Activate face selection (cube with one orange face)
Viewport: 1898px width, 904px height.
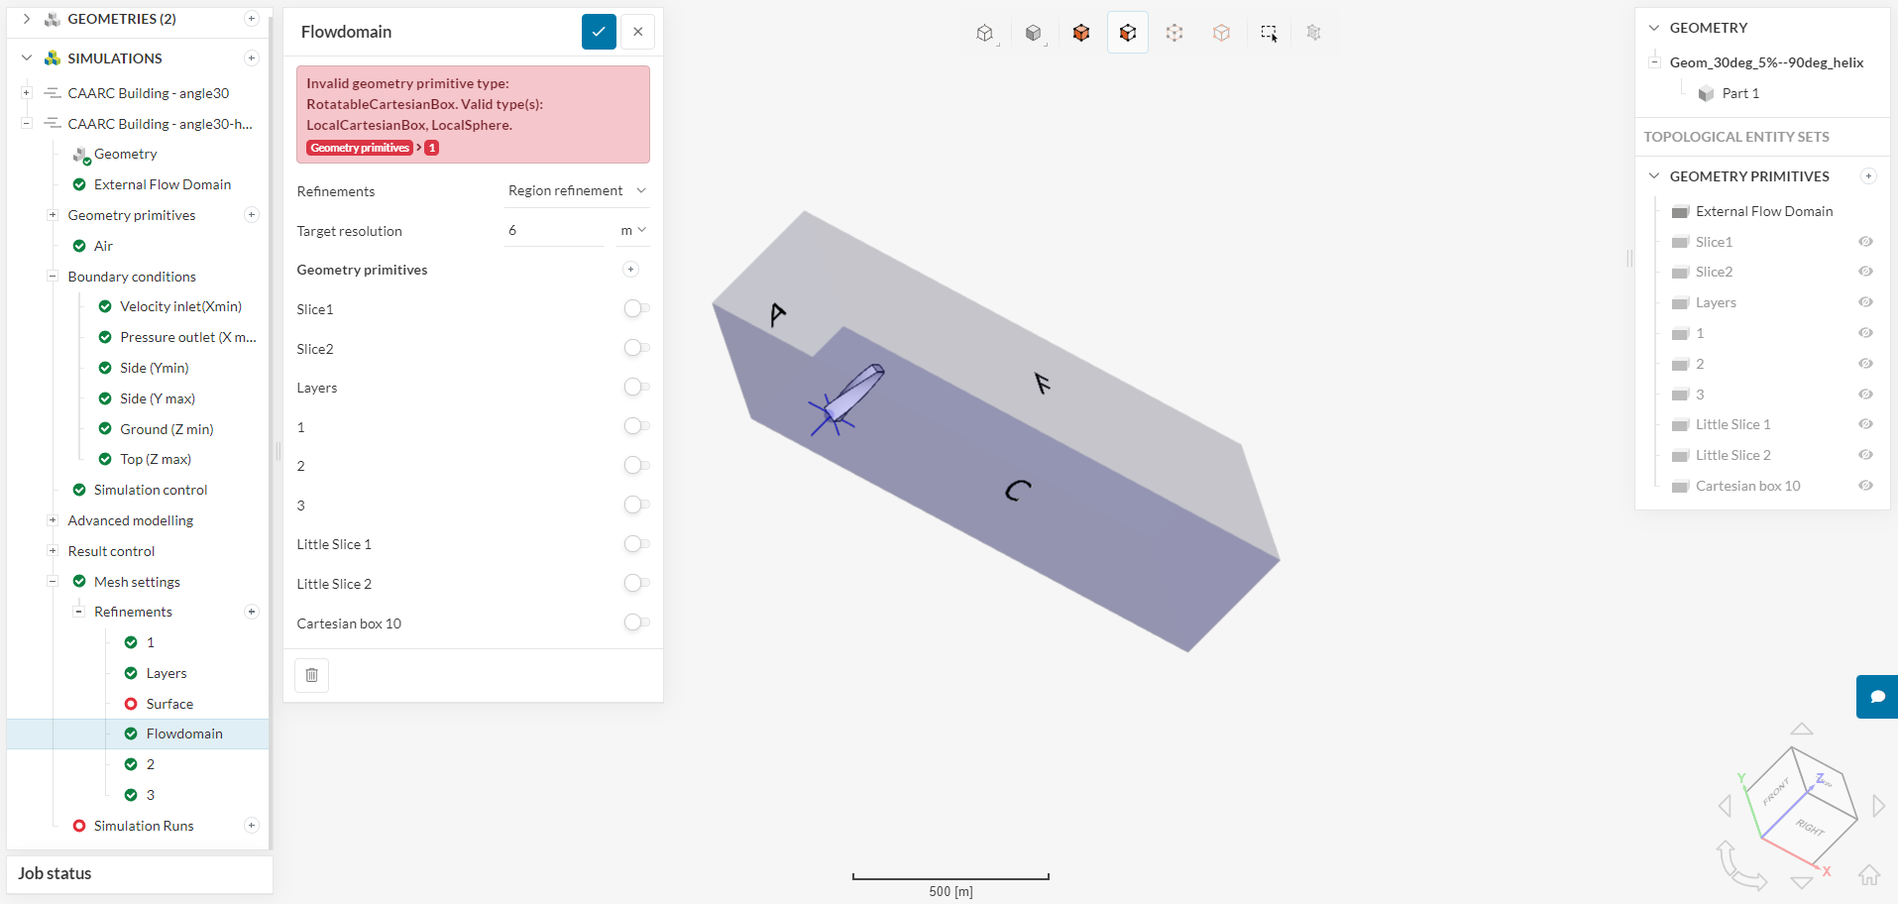coord(1128,33)
